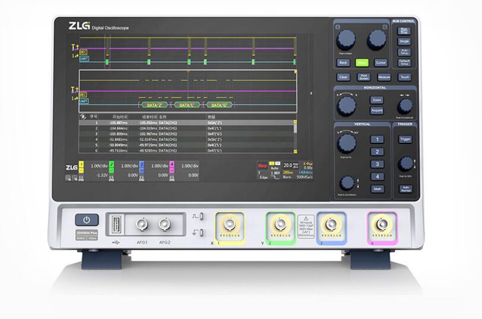The image size is (482, 319).
Task: Click the Print Screen button
Action: click(364, 77)
